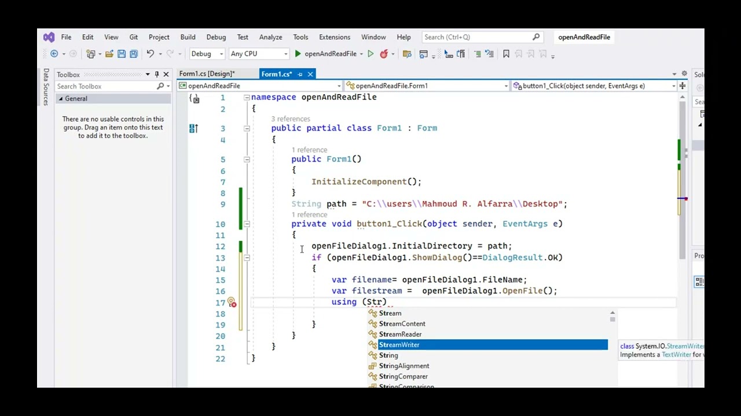This screenshot has width=741, height=416.
Task: Open the Data Sources side tab
Action: (x=46, y=87)
